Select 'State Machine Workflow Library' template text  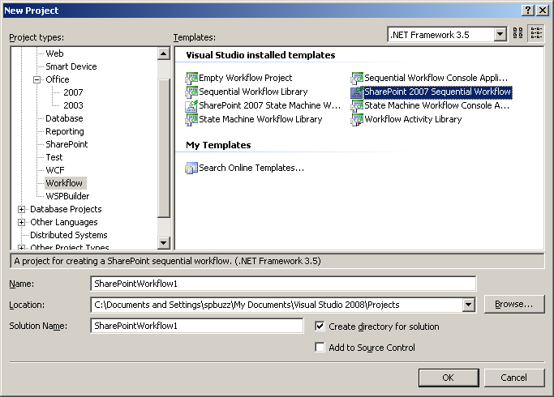click(x=260, y=119)
